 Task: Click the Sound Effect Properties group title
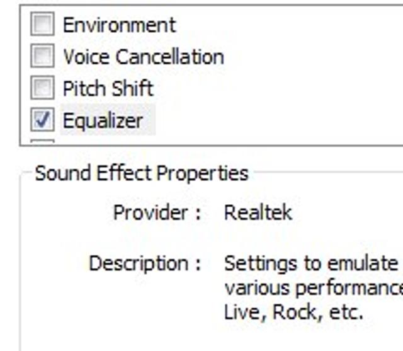point(142,173)
